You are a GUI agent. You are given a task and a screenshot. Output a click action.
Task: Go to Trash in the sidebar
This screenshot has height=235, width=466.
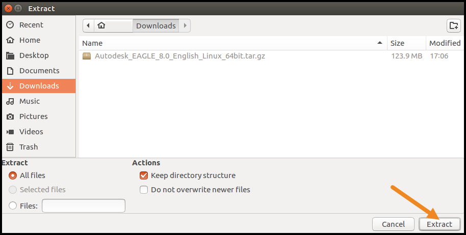(x=29, y=147)
